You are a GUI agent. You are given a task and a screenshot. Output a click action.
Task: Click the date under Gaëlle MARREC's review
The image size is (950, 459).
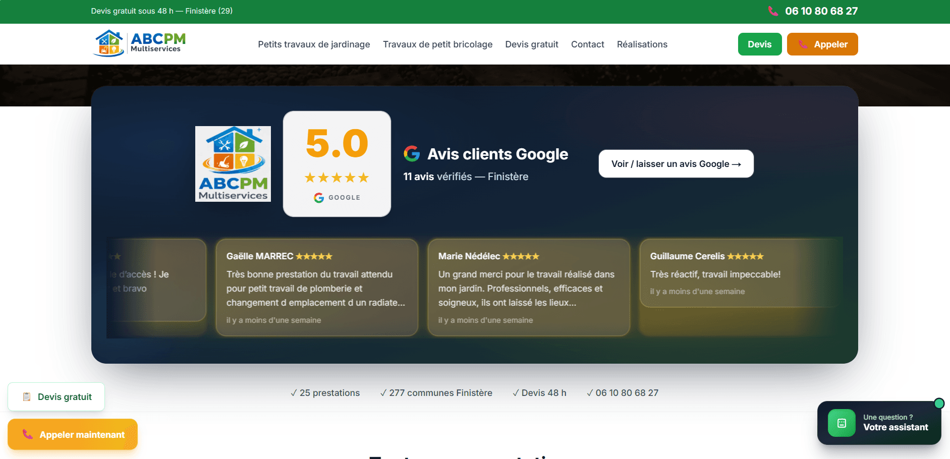[273, 320]
